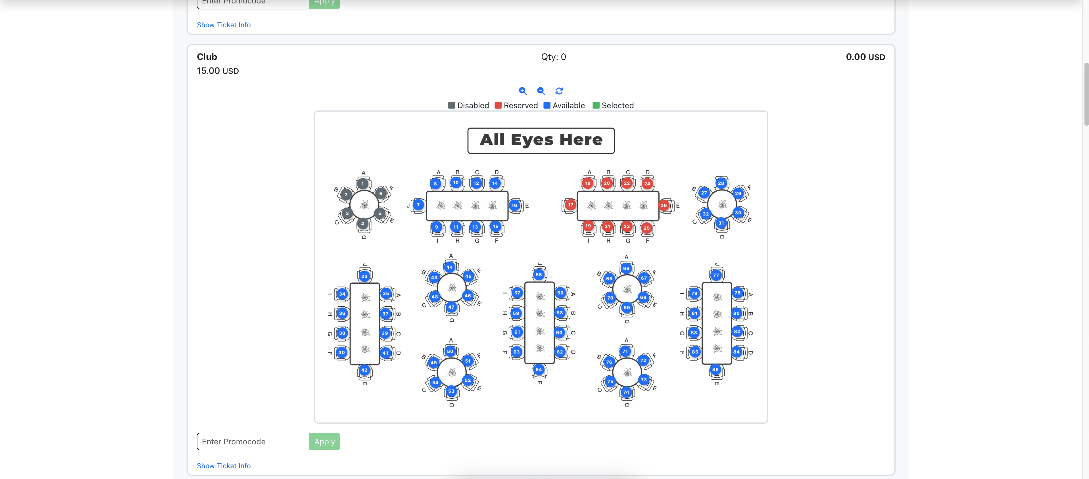Select available seat number 7
The width and height of the screenshot is (1089, 479).
point(418,205)
